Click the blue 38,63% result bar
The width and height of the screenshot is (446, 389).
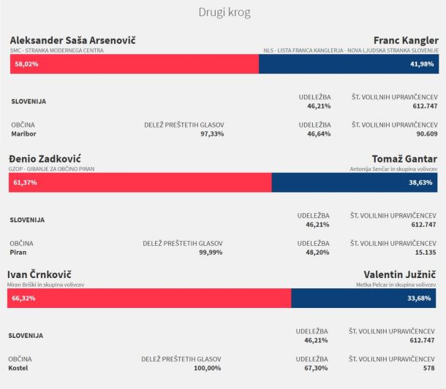pyautogui.click(x=354, y=182)
